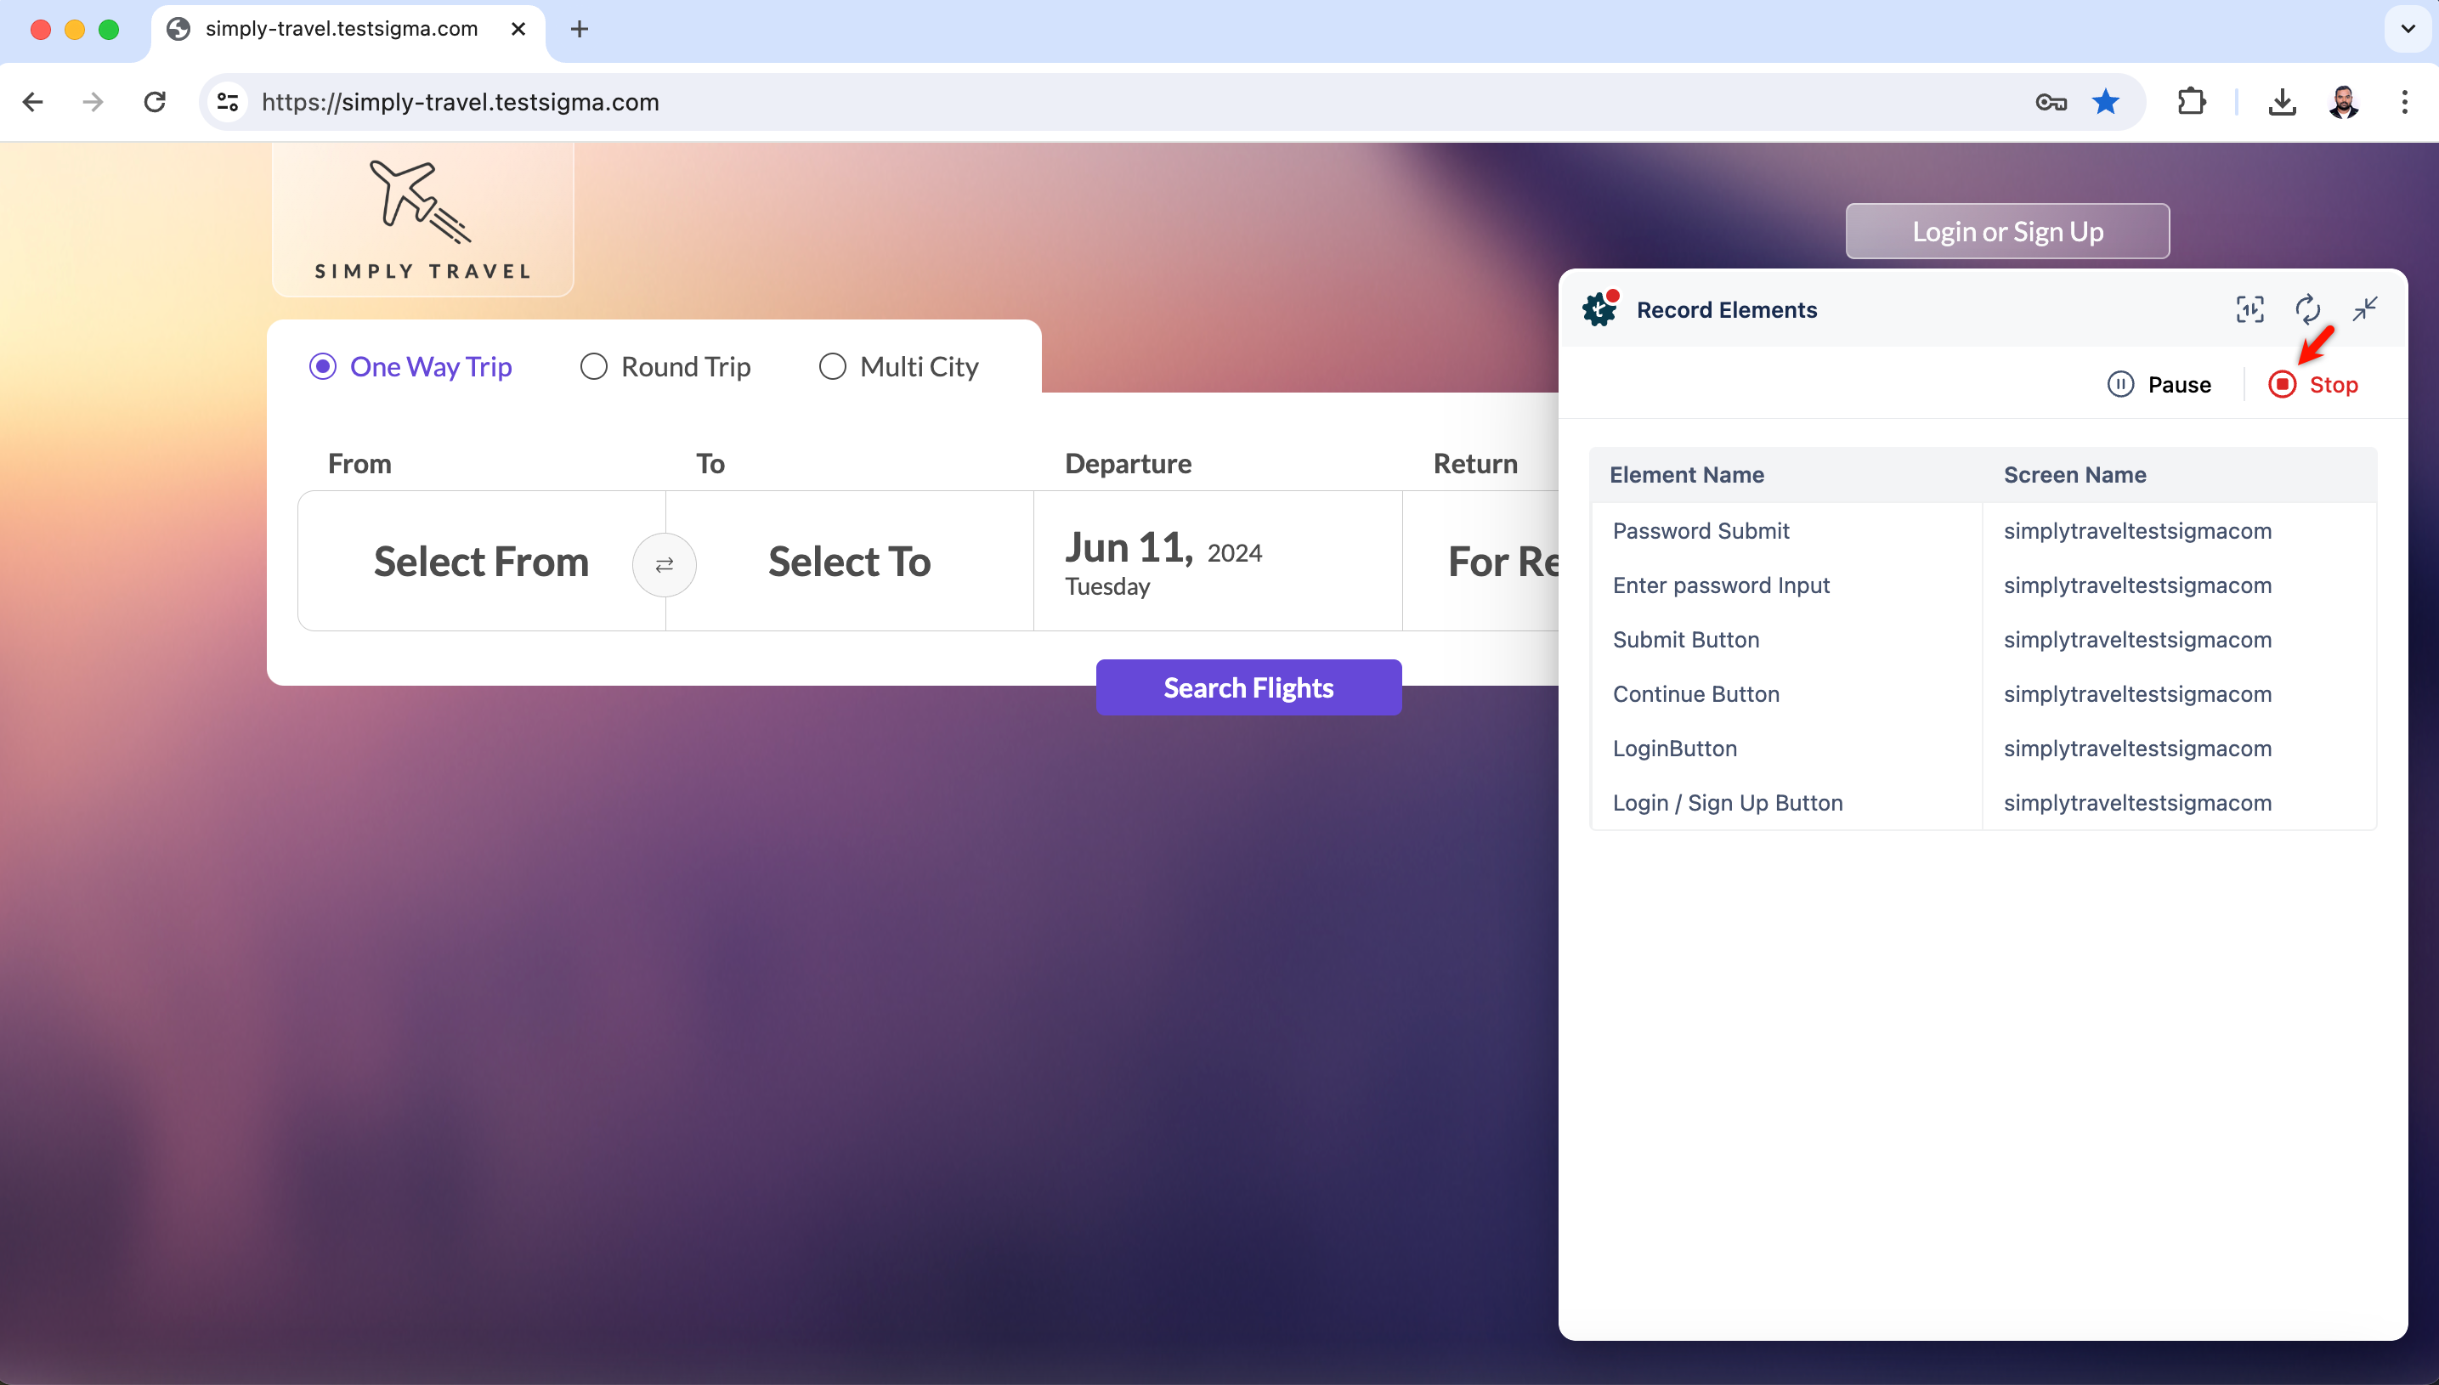The image size is (2439, 1385).
Task: Click the password key icon in address bar
Action: [2051, 102]
